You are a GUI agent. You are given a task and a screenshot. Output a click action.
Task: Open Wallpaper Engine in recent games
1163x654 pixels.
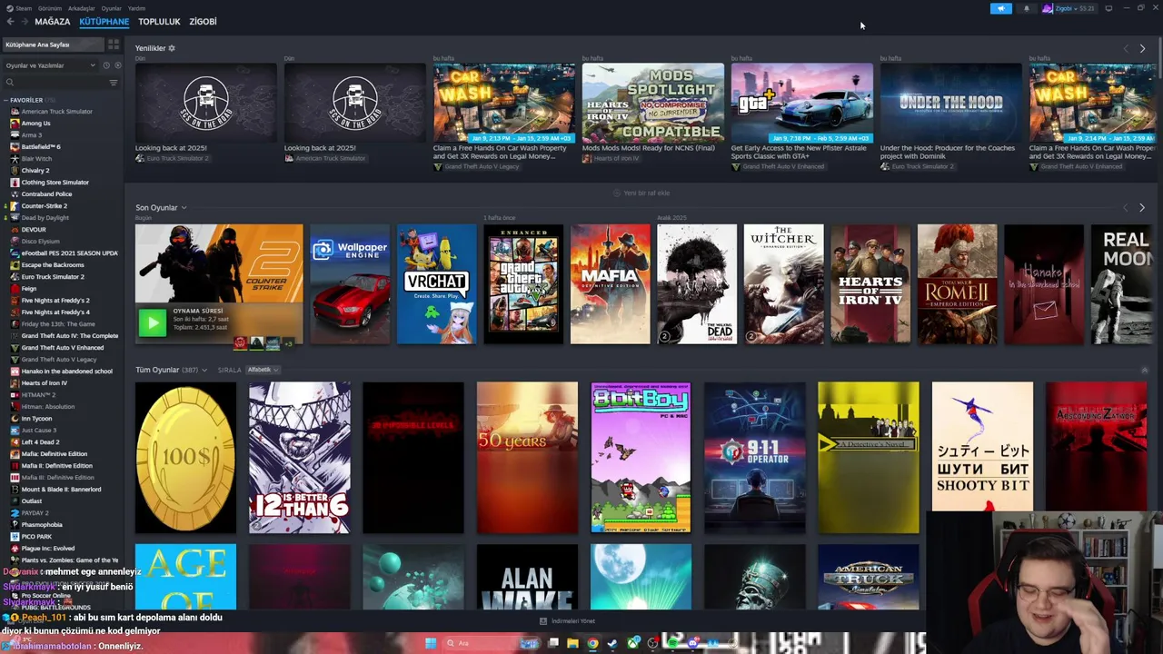tap(350, 284)
